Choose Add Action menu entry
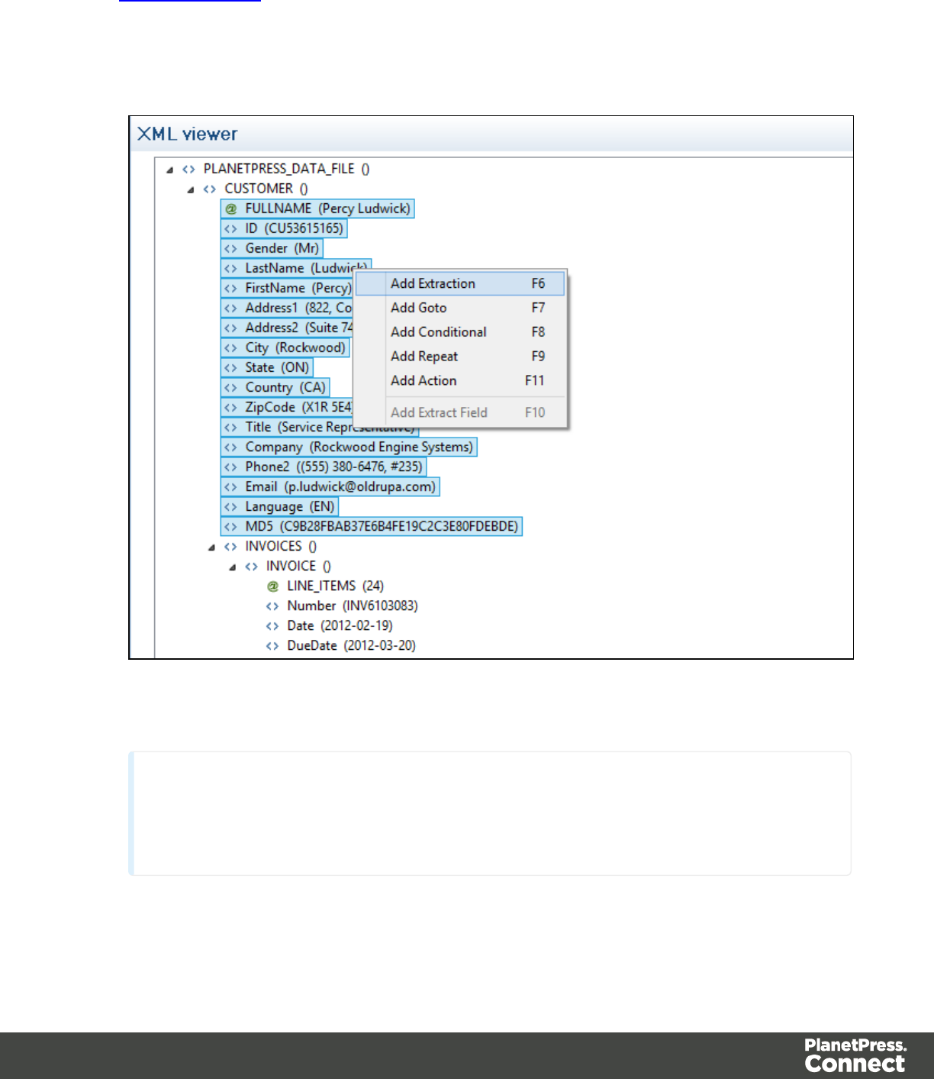934x1079 pixels. tap(460, 380)
